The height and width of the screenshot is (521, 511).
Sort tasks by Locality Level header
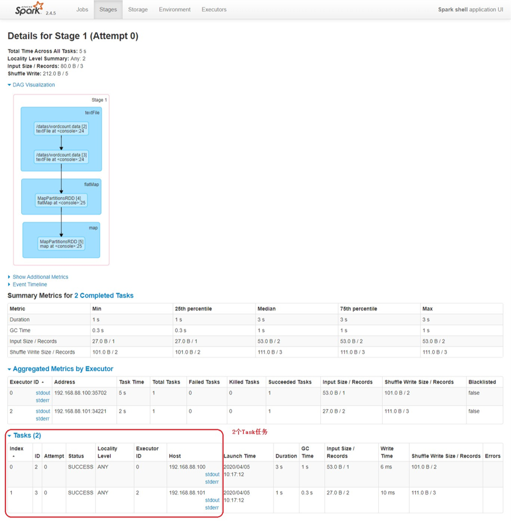point(107,452)
